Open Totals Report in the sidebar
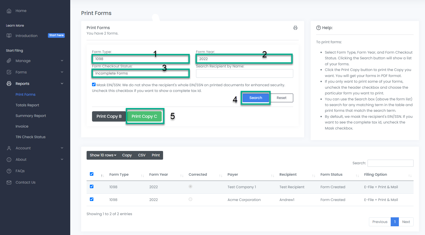The width and height of the screenshot is (425, 235). click(x=27, y=105)
